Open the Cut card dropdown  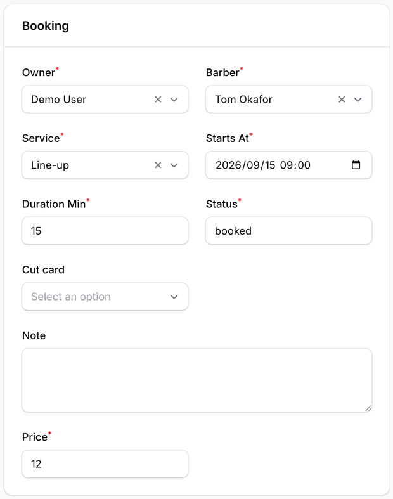click(x=105, y=297)
